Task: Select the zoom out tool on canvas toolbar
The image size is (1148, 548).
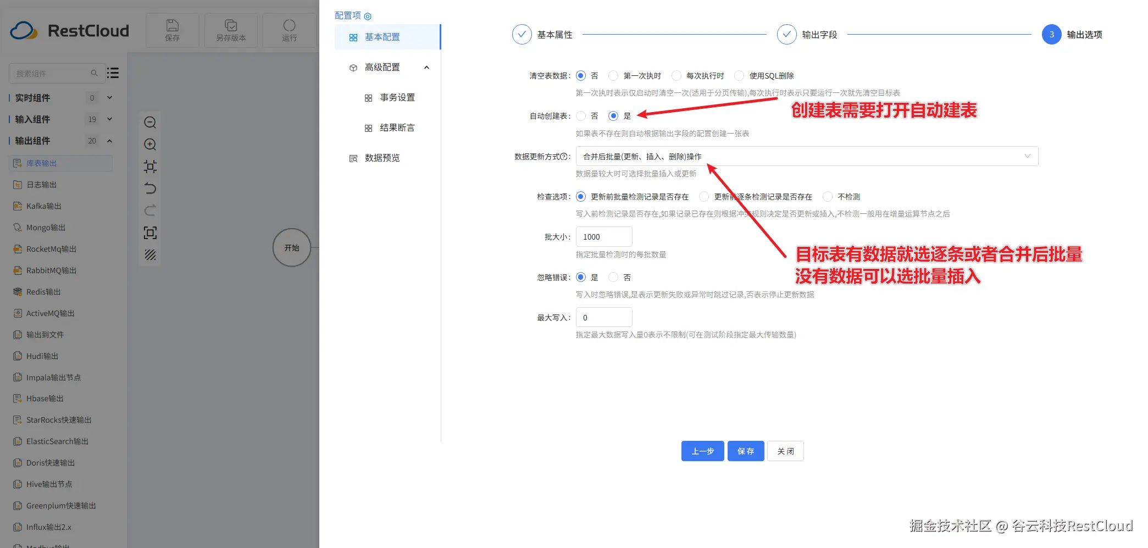Action: coord(150,123)
